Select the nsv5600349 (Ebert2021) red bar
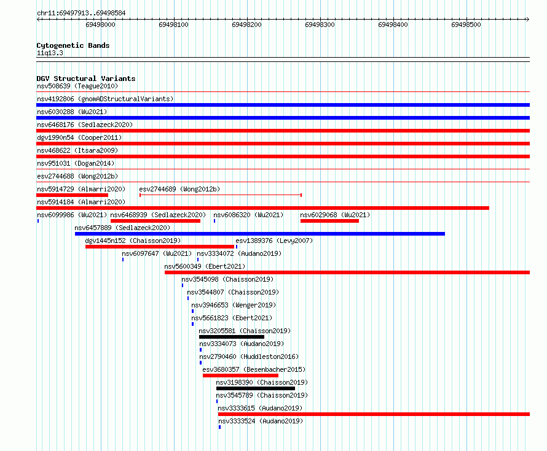Screen dimensions: 547x451 point(347,272)
